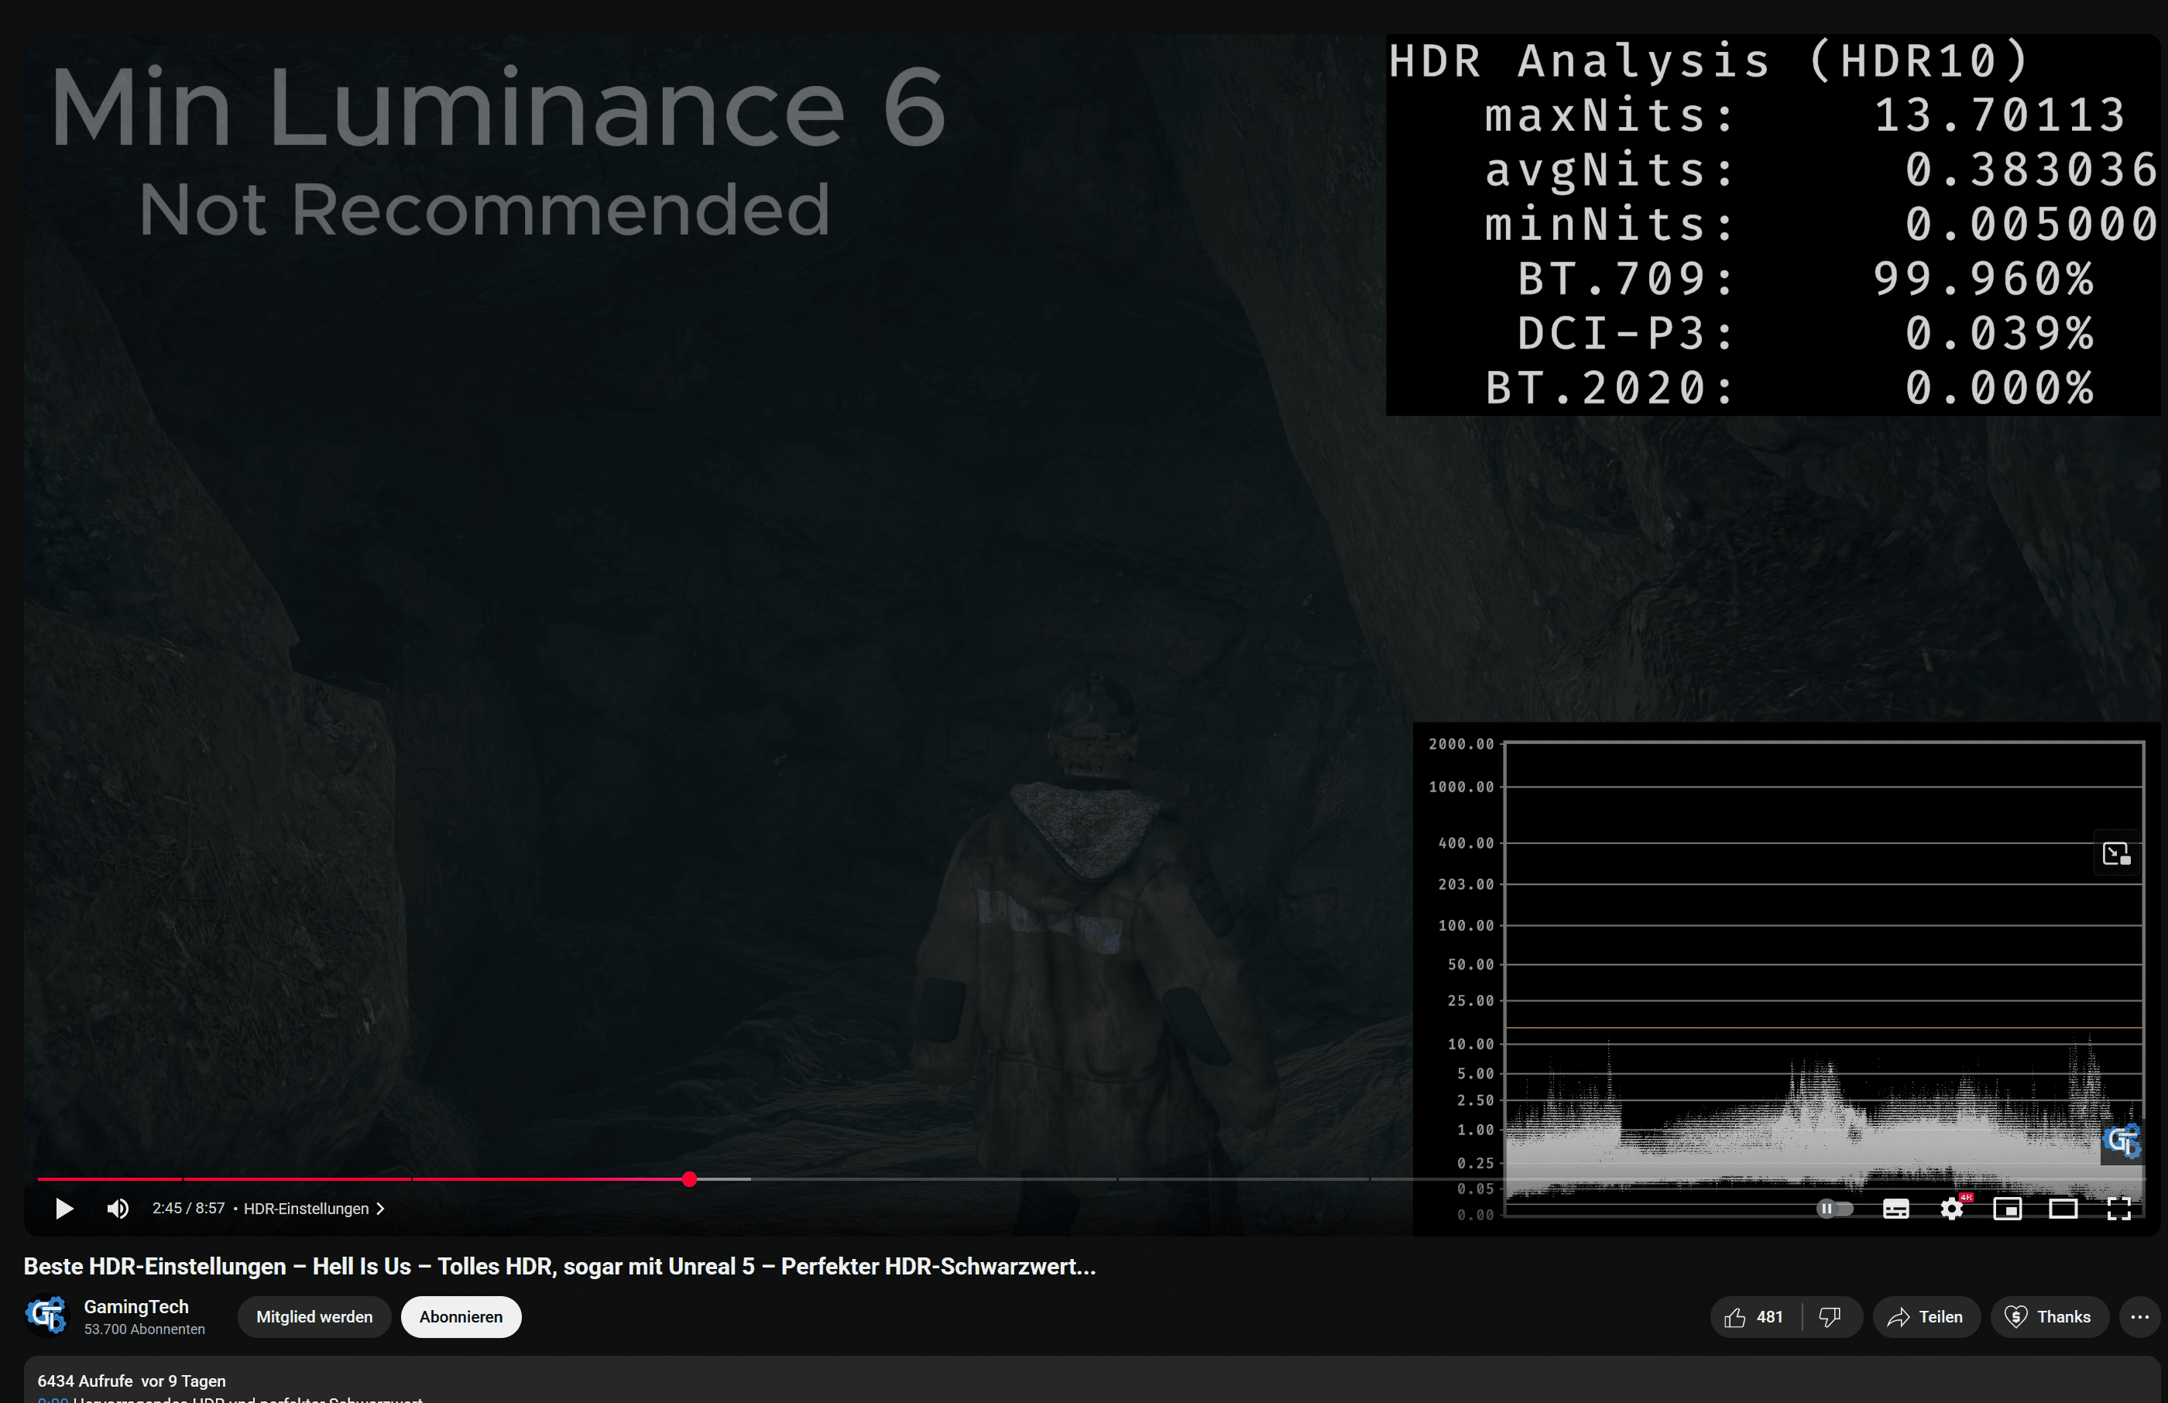The width and height of the screenshot is (2168, 1403).
Task: Toggle the autoplay switch
Action: click(1834, 1208)
